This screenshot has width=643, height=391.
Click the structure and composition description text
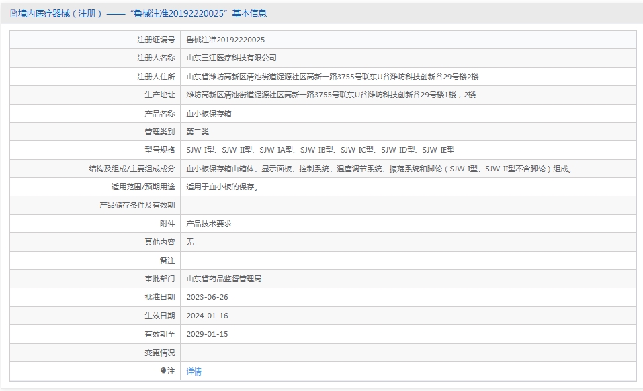pos(380,169)
